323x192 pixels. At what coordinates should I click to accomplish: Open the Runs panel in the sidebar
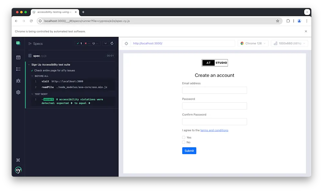coord(18,57)
